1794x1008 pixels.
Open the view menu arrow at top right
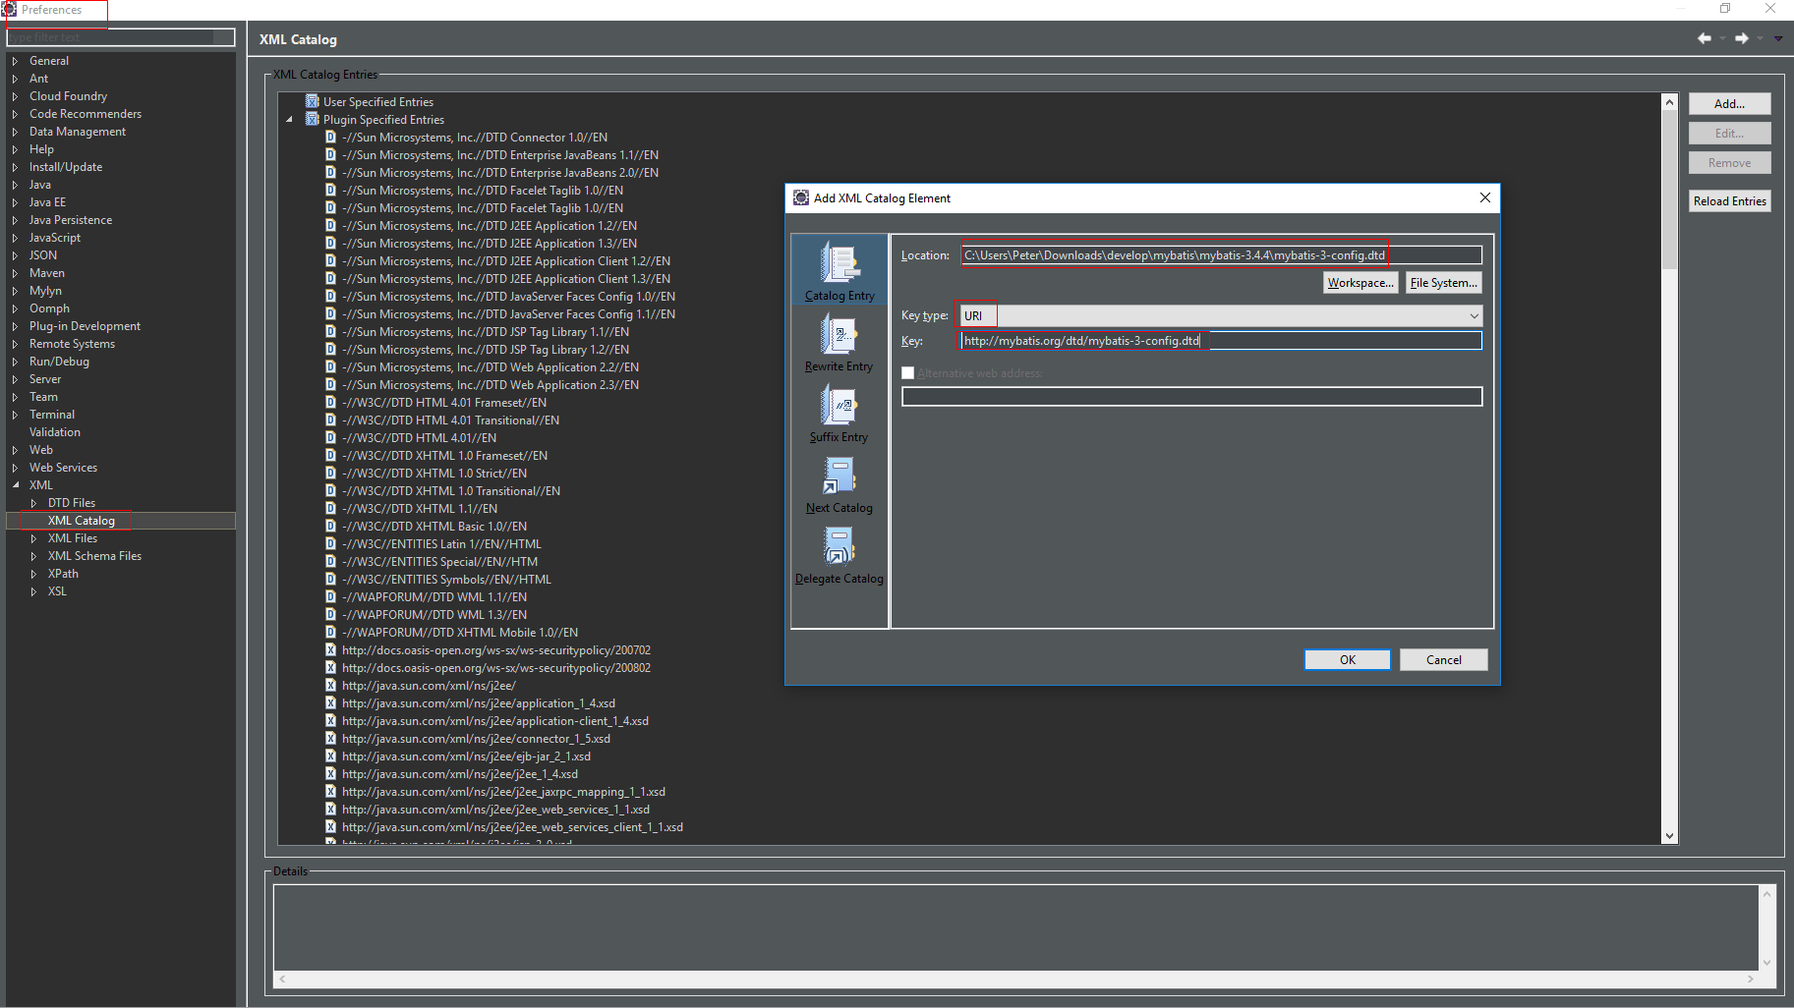(x=1777, y=37)
